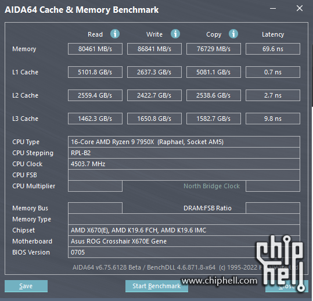This screenshot has height=301, width=313.
Task: Click the L3 Cache Copy value
Action: 214,119
